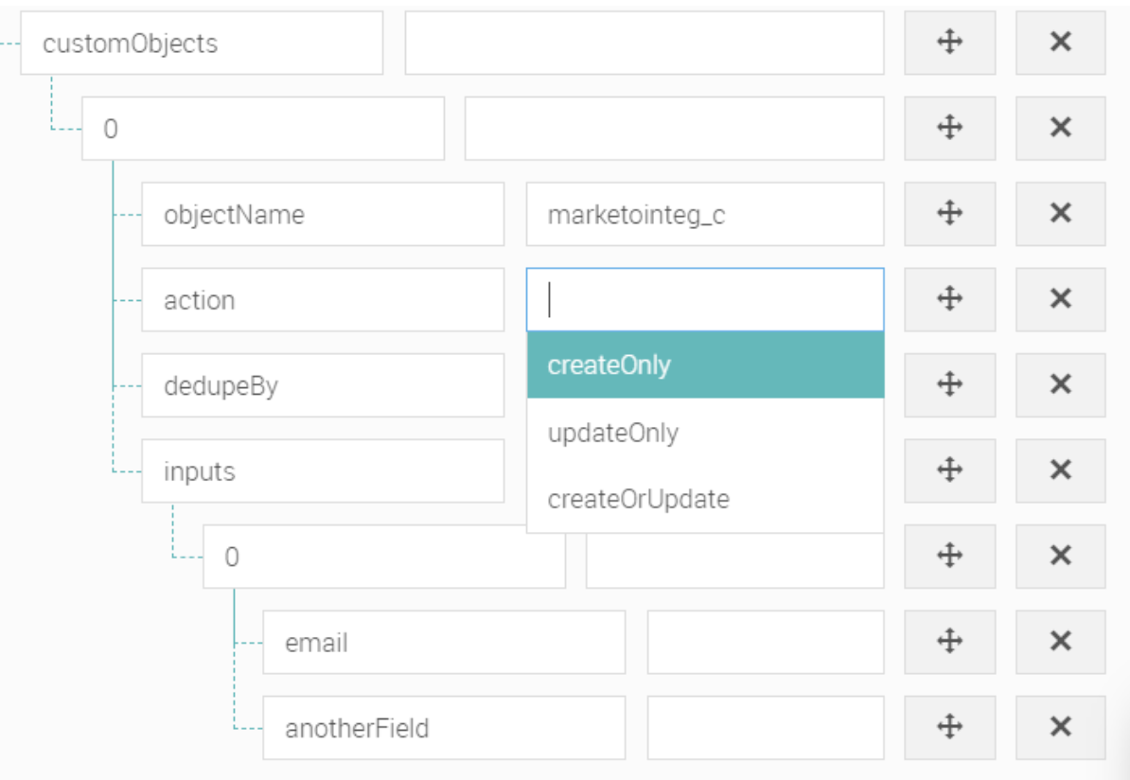
Task: Delete the objectName row
Action: coord(1060,214)
